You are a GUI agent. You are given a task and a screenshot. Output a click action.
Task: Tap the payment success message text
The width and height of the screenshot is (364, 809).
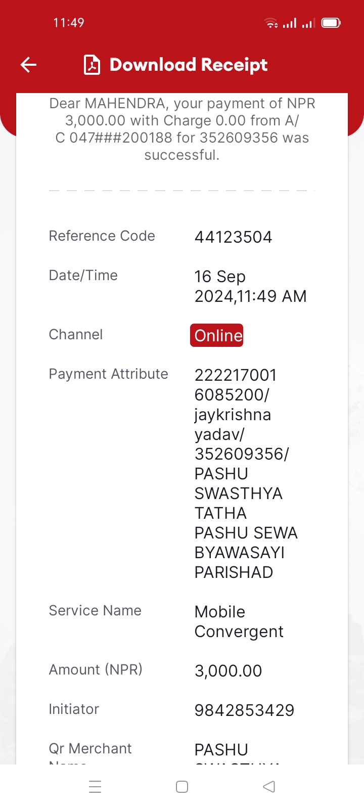[182, 129]
